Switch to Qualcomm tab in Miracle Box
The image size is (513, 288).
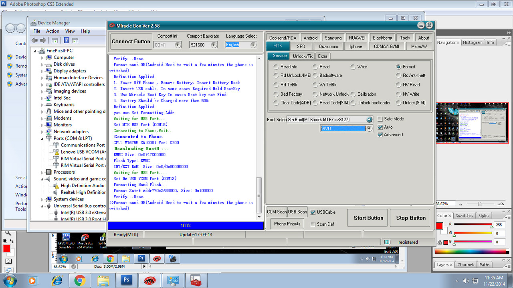(x=328, y=46)
